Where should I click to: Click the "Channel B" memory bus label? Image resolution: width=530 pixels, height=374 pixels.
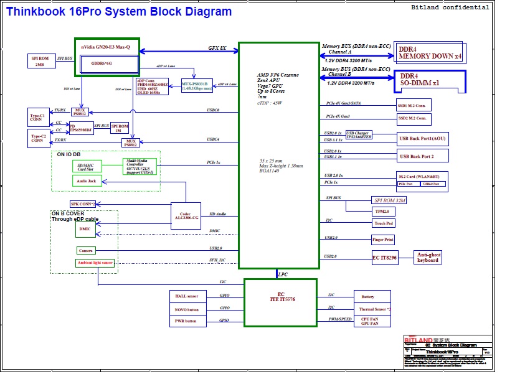pos(339,74)
